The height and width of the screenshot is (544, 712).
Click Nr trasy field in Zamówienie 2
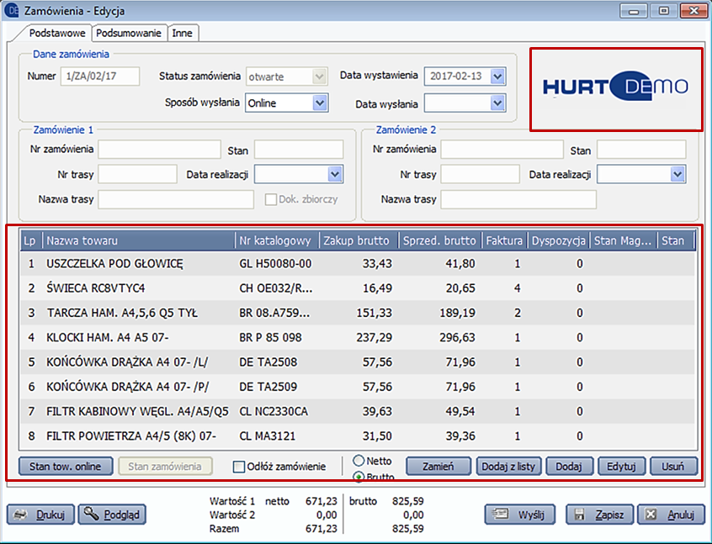tap(481, 174)
